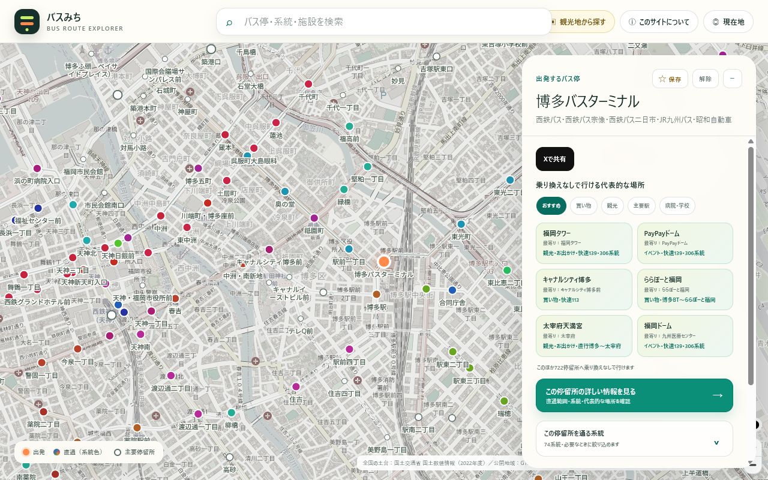This screenshot has width=768, height=480.
Task: Click the magnifier search icon
Action: (x=229, y=22)
